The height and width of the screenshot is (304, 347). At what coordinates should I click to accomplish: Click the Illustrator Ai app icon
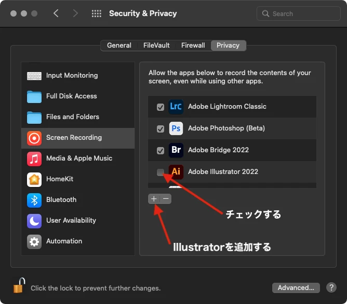[176, 171]
